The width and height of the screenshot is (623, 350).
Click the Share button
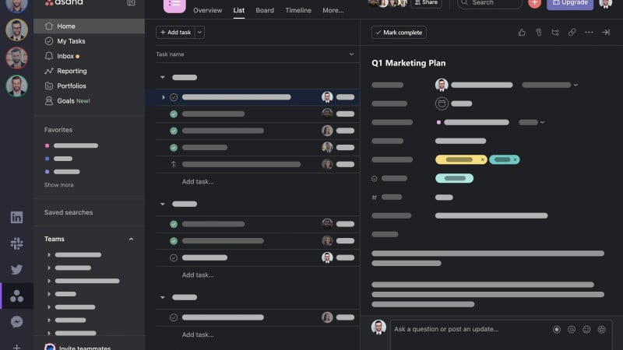coord(426,3)
